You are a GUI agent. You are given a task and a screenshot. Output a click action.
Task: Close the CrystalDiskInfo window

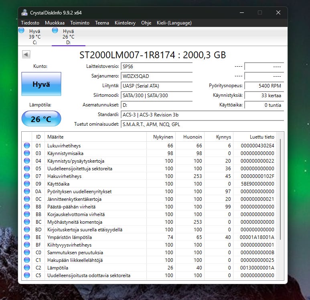[x=278, y=12]
